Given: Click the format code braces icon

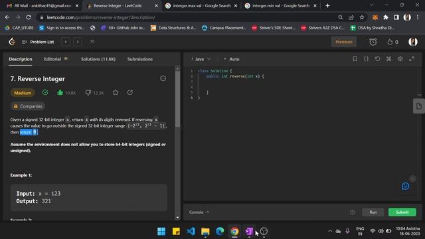Looking at the screenshot, I should pyautogui.click(x=366, y=59).
